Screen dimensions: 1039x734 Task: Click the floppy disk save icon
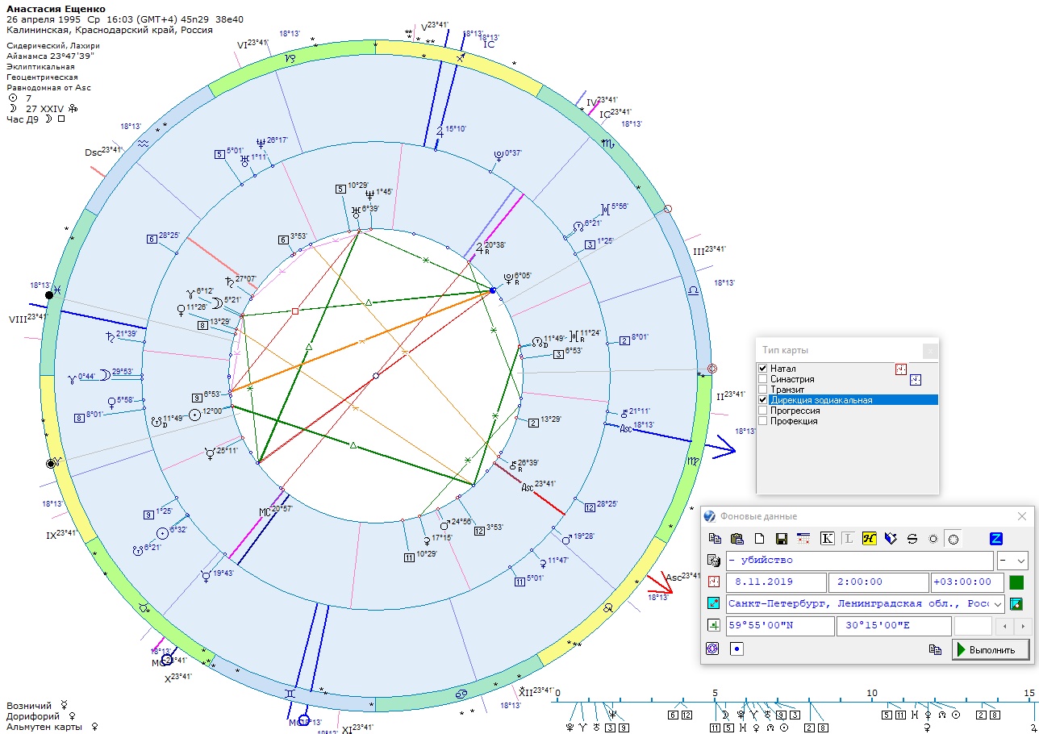[x=781, y=539]
